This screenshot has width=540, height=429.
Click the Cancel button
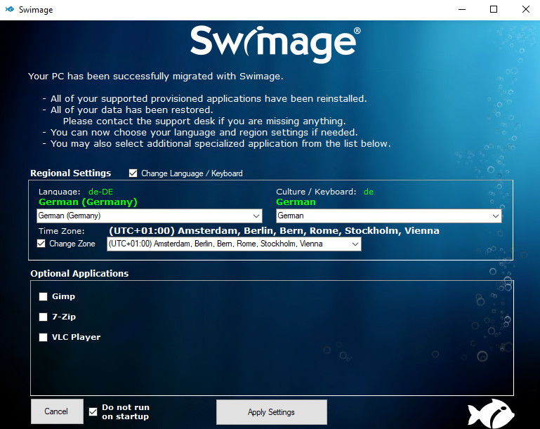(57, 411)
